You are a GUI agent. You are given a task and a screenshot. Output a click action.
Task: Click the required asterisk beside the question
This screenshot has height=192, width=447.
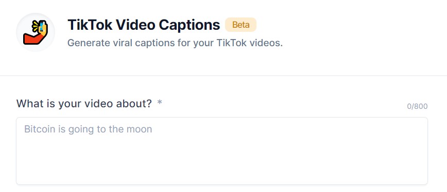click(x=160, y=103)
